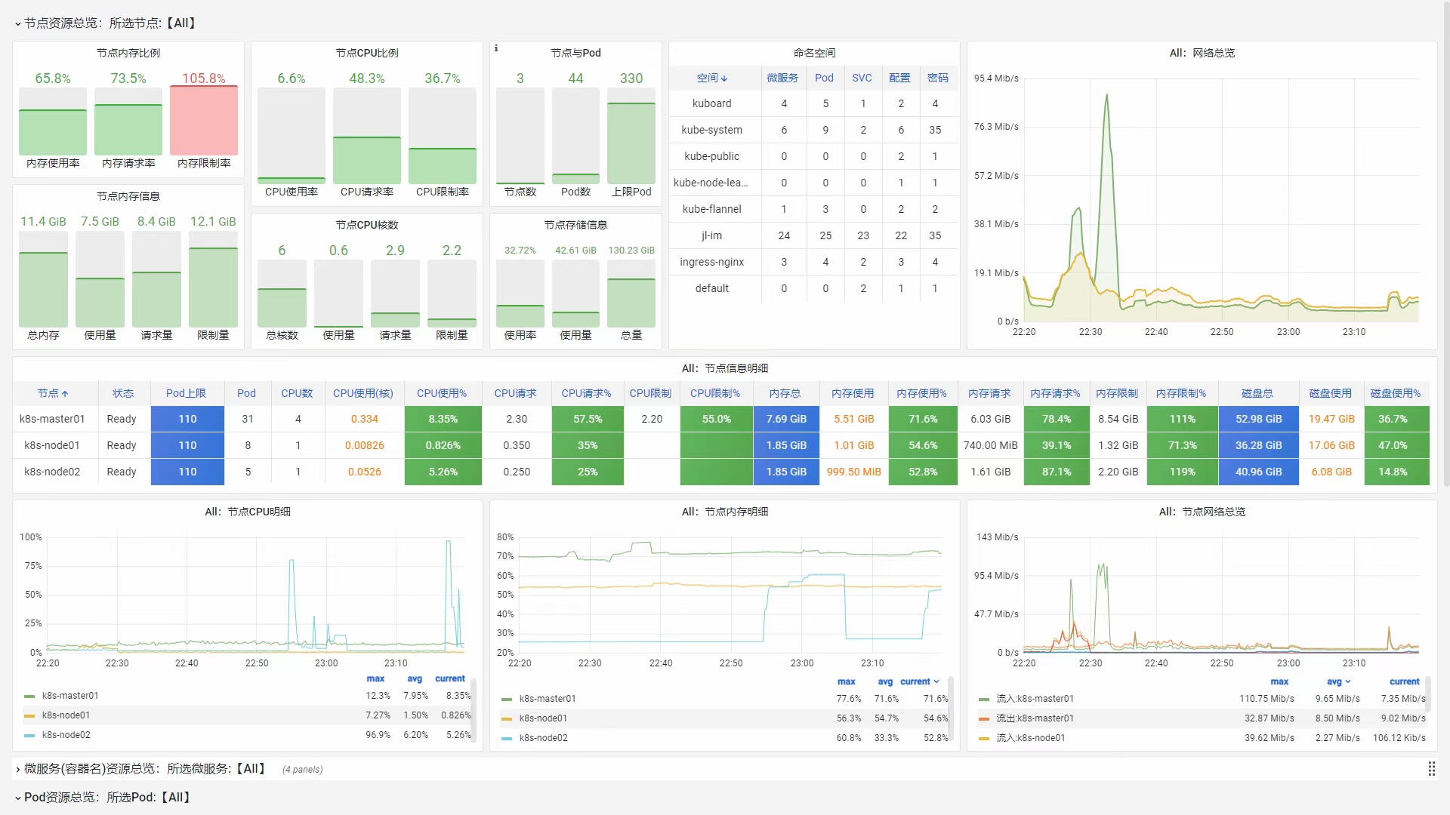Click the cyan series icon for k8s-node02 CPU legend
The width and height of the screenshot is (1450, 815).
pos(29,735)
